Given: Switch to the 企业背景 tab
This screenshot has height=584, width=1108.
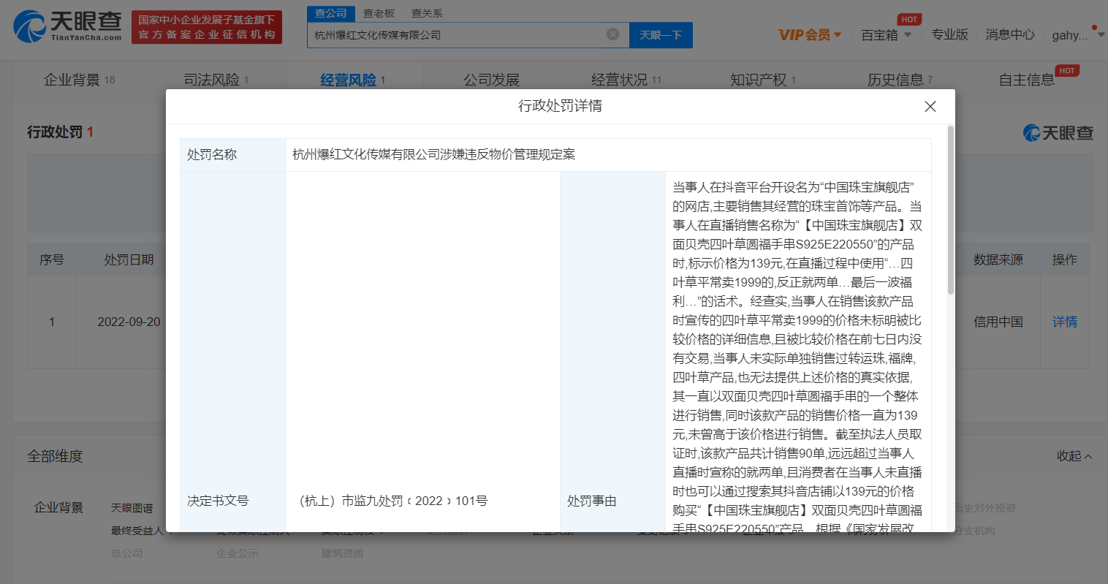Looking at the screenshot, I should pos(80,80).
